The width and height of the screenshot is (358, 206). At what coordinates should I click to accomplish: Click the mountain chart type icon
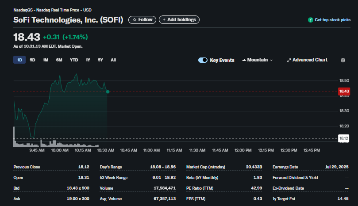(x=244, y=60)
